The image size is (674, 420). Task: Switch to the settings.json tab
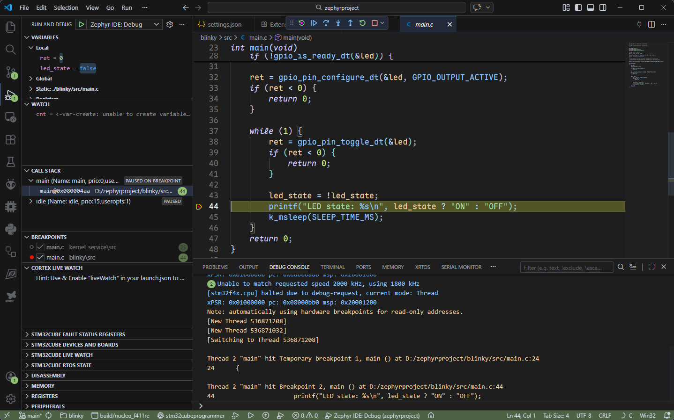224,24
